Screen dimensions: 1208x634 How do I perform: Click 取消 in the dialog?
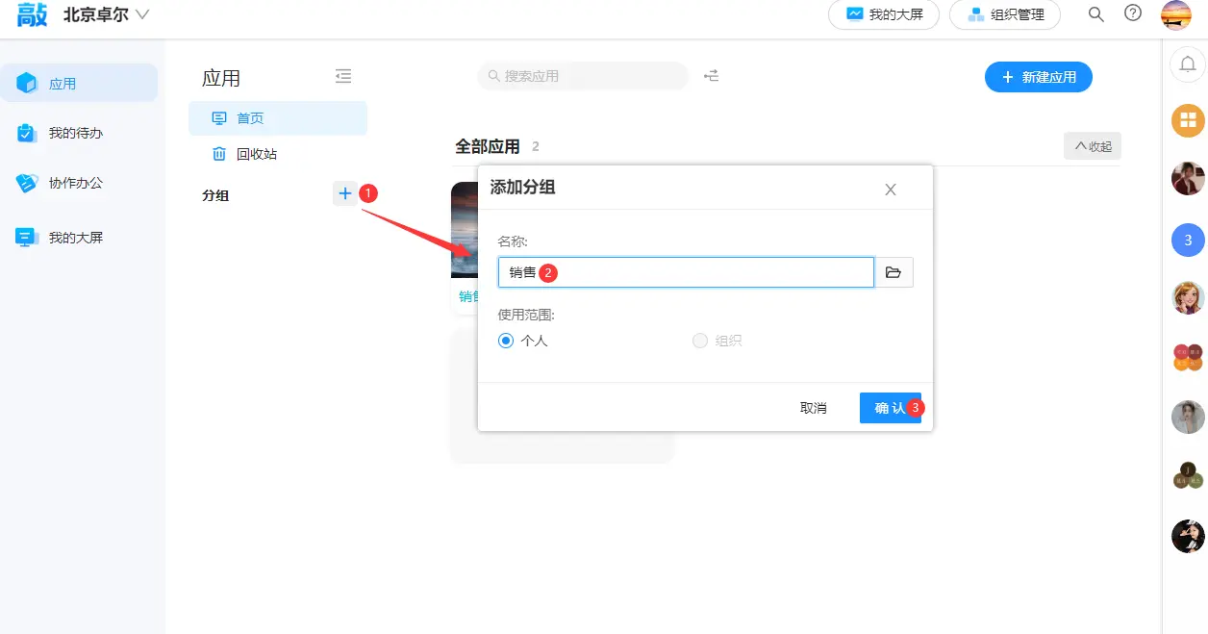814,408
